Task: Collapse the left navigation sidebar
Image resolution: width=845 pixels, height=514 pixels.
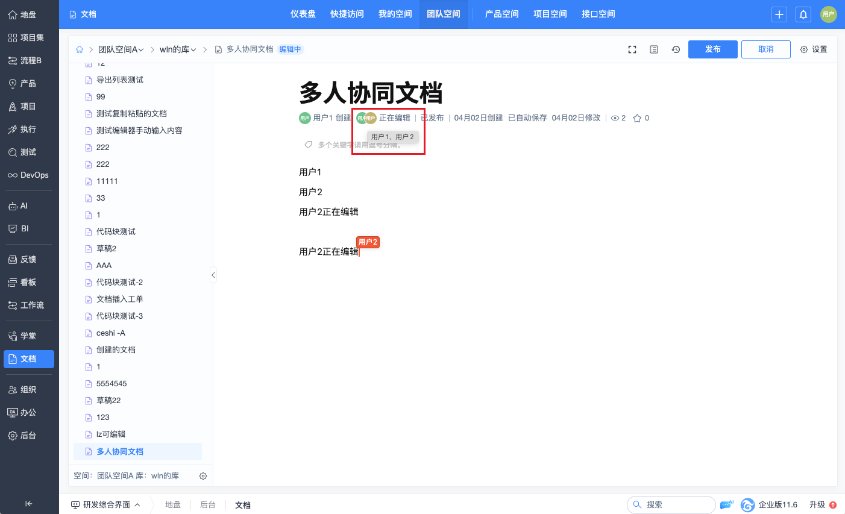Action: [x=29, y=504]
